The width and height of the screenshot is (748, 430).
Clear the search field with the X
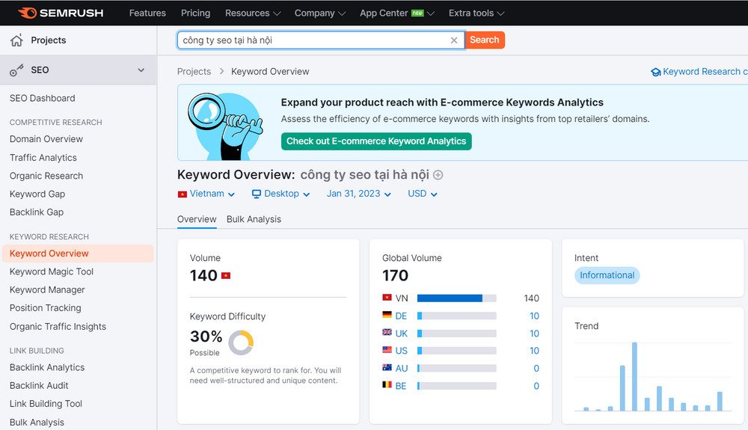(x=454, y=40)
